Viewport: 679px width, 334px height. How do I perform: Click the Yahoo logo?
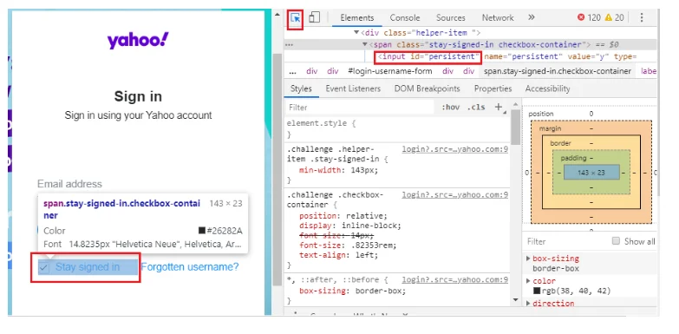point(138,41)
